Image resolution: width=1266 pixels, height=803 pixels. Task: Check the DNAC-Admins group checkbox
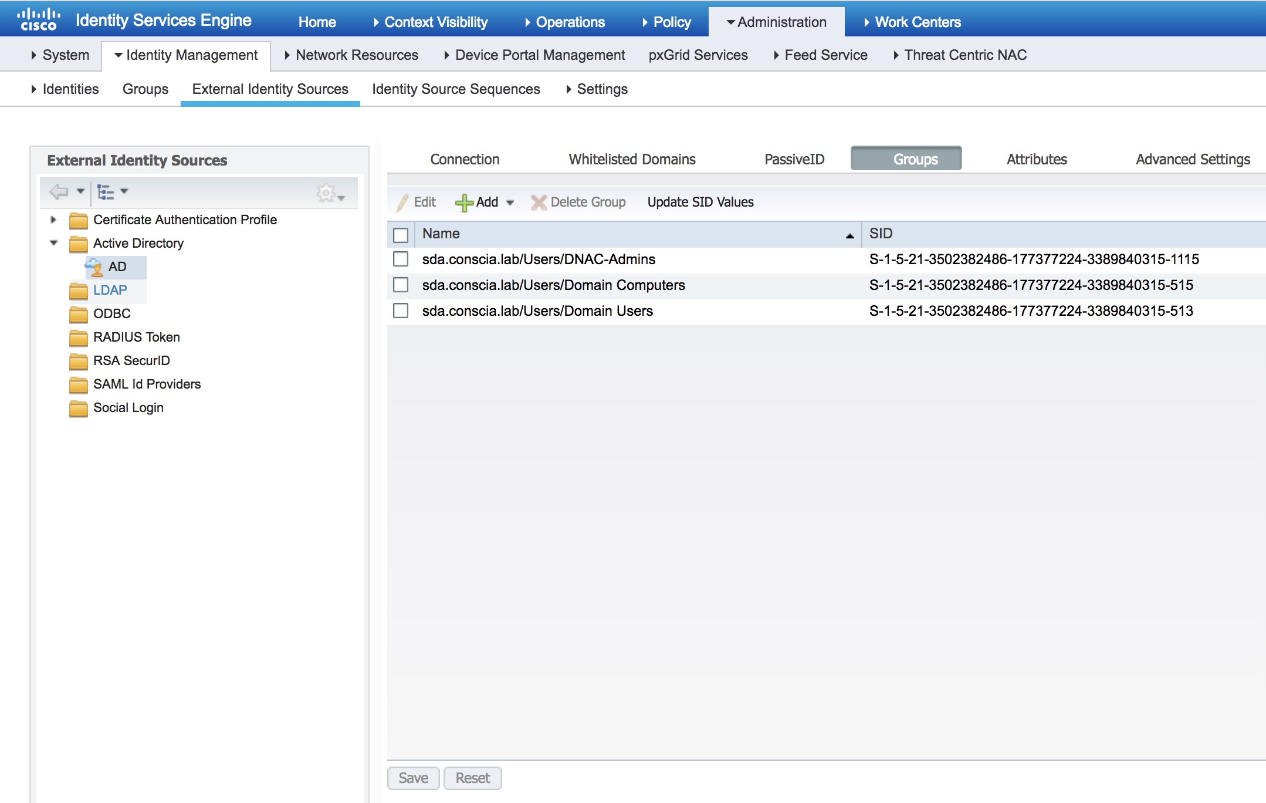pyautogui.click(x=401, y=259)
